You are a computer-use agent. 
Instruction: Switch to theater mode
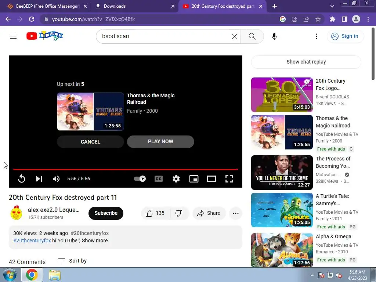pos(211,179)
